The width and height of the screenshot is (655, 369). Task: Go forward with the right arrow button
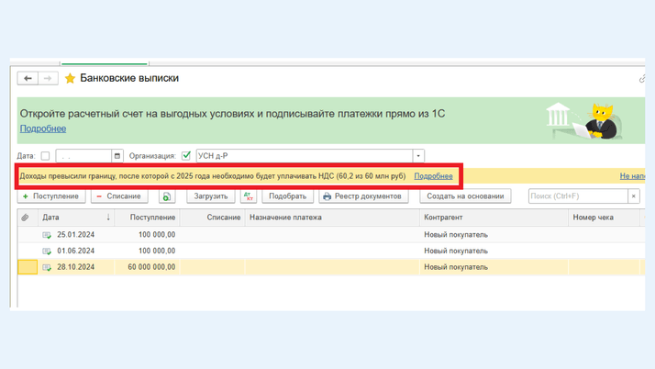click(x=48, y=78)
